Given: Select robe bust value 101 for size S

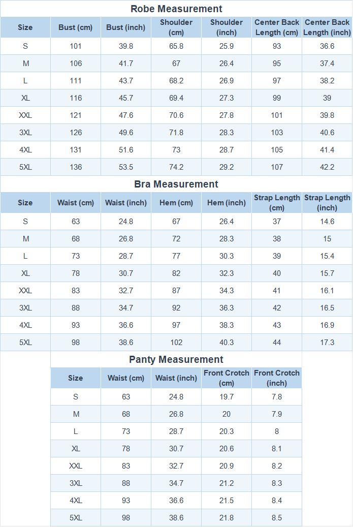Looking at the screenshot, I should click(76, 46).
